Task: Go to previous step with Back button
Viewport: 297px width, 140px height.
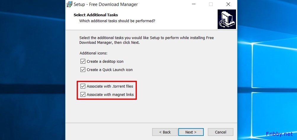Action: (x=165, y=132)
